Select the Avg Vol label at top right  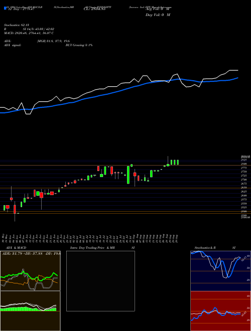click(158, 9)
